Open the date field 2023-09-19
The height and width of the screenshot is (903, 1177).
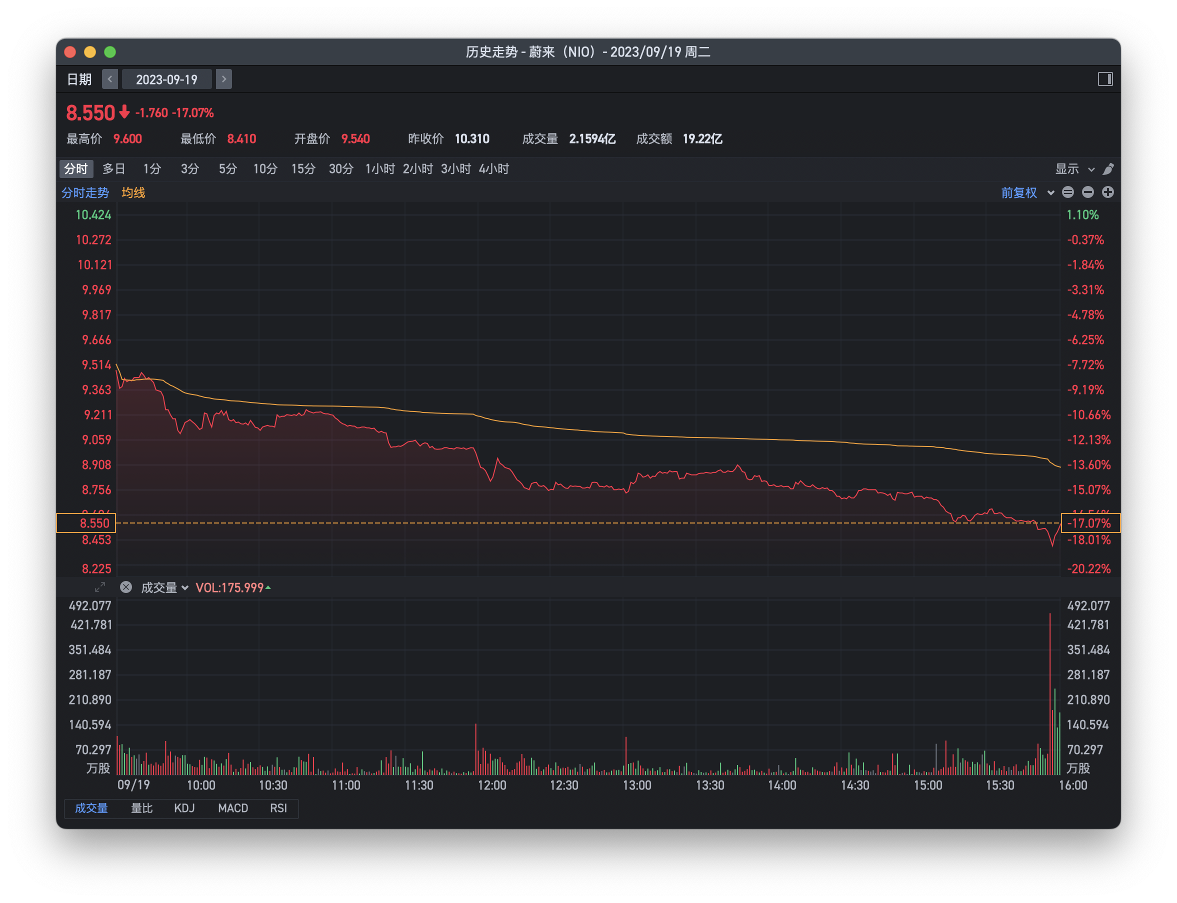coord(166,79)
